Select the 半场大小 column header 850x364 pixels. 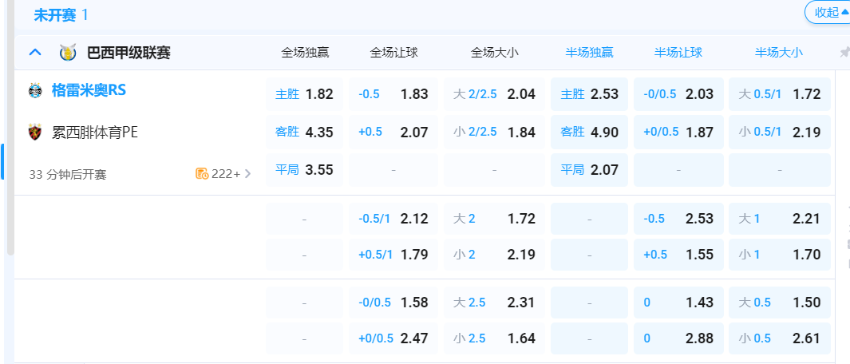point(778,53)
